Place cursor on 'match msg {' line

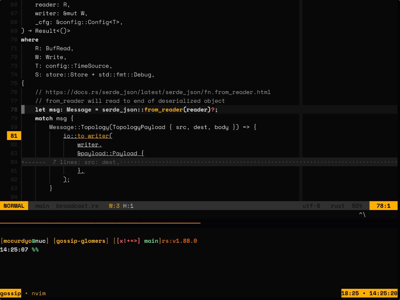click(54, 118)
